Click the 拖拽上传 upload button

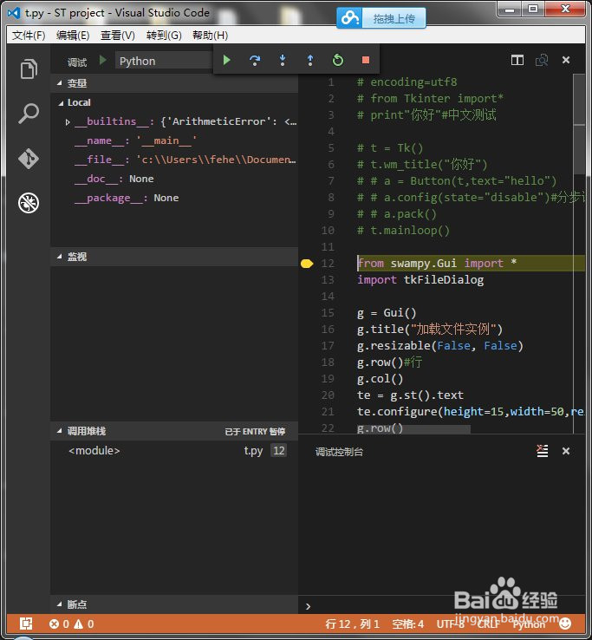(x=394, y=18)
